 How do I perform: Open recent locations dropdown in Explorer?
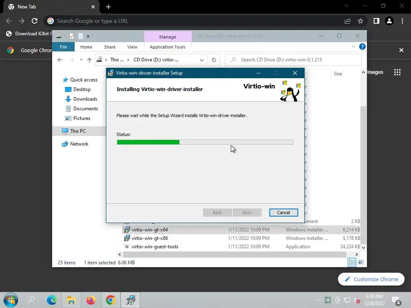coord(81,60)
